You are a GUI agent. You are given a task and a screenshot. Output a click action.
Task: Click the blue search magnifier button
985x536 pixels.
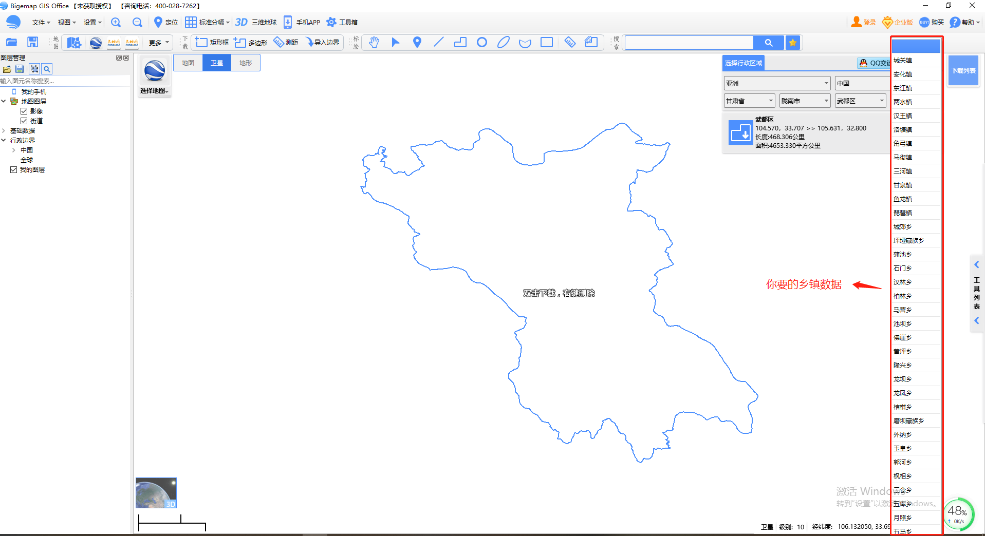point(769,43)
